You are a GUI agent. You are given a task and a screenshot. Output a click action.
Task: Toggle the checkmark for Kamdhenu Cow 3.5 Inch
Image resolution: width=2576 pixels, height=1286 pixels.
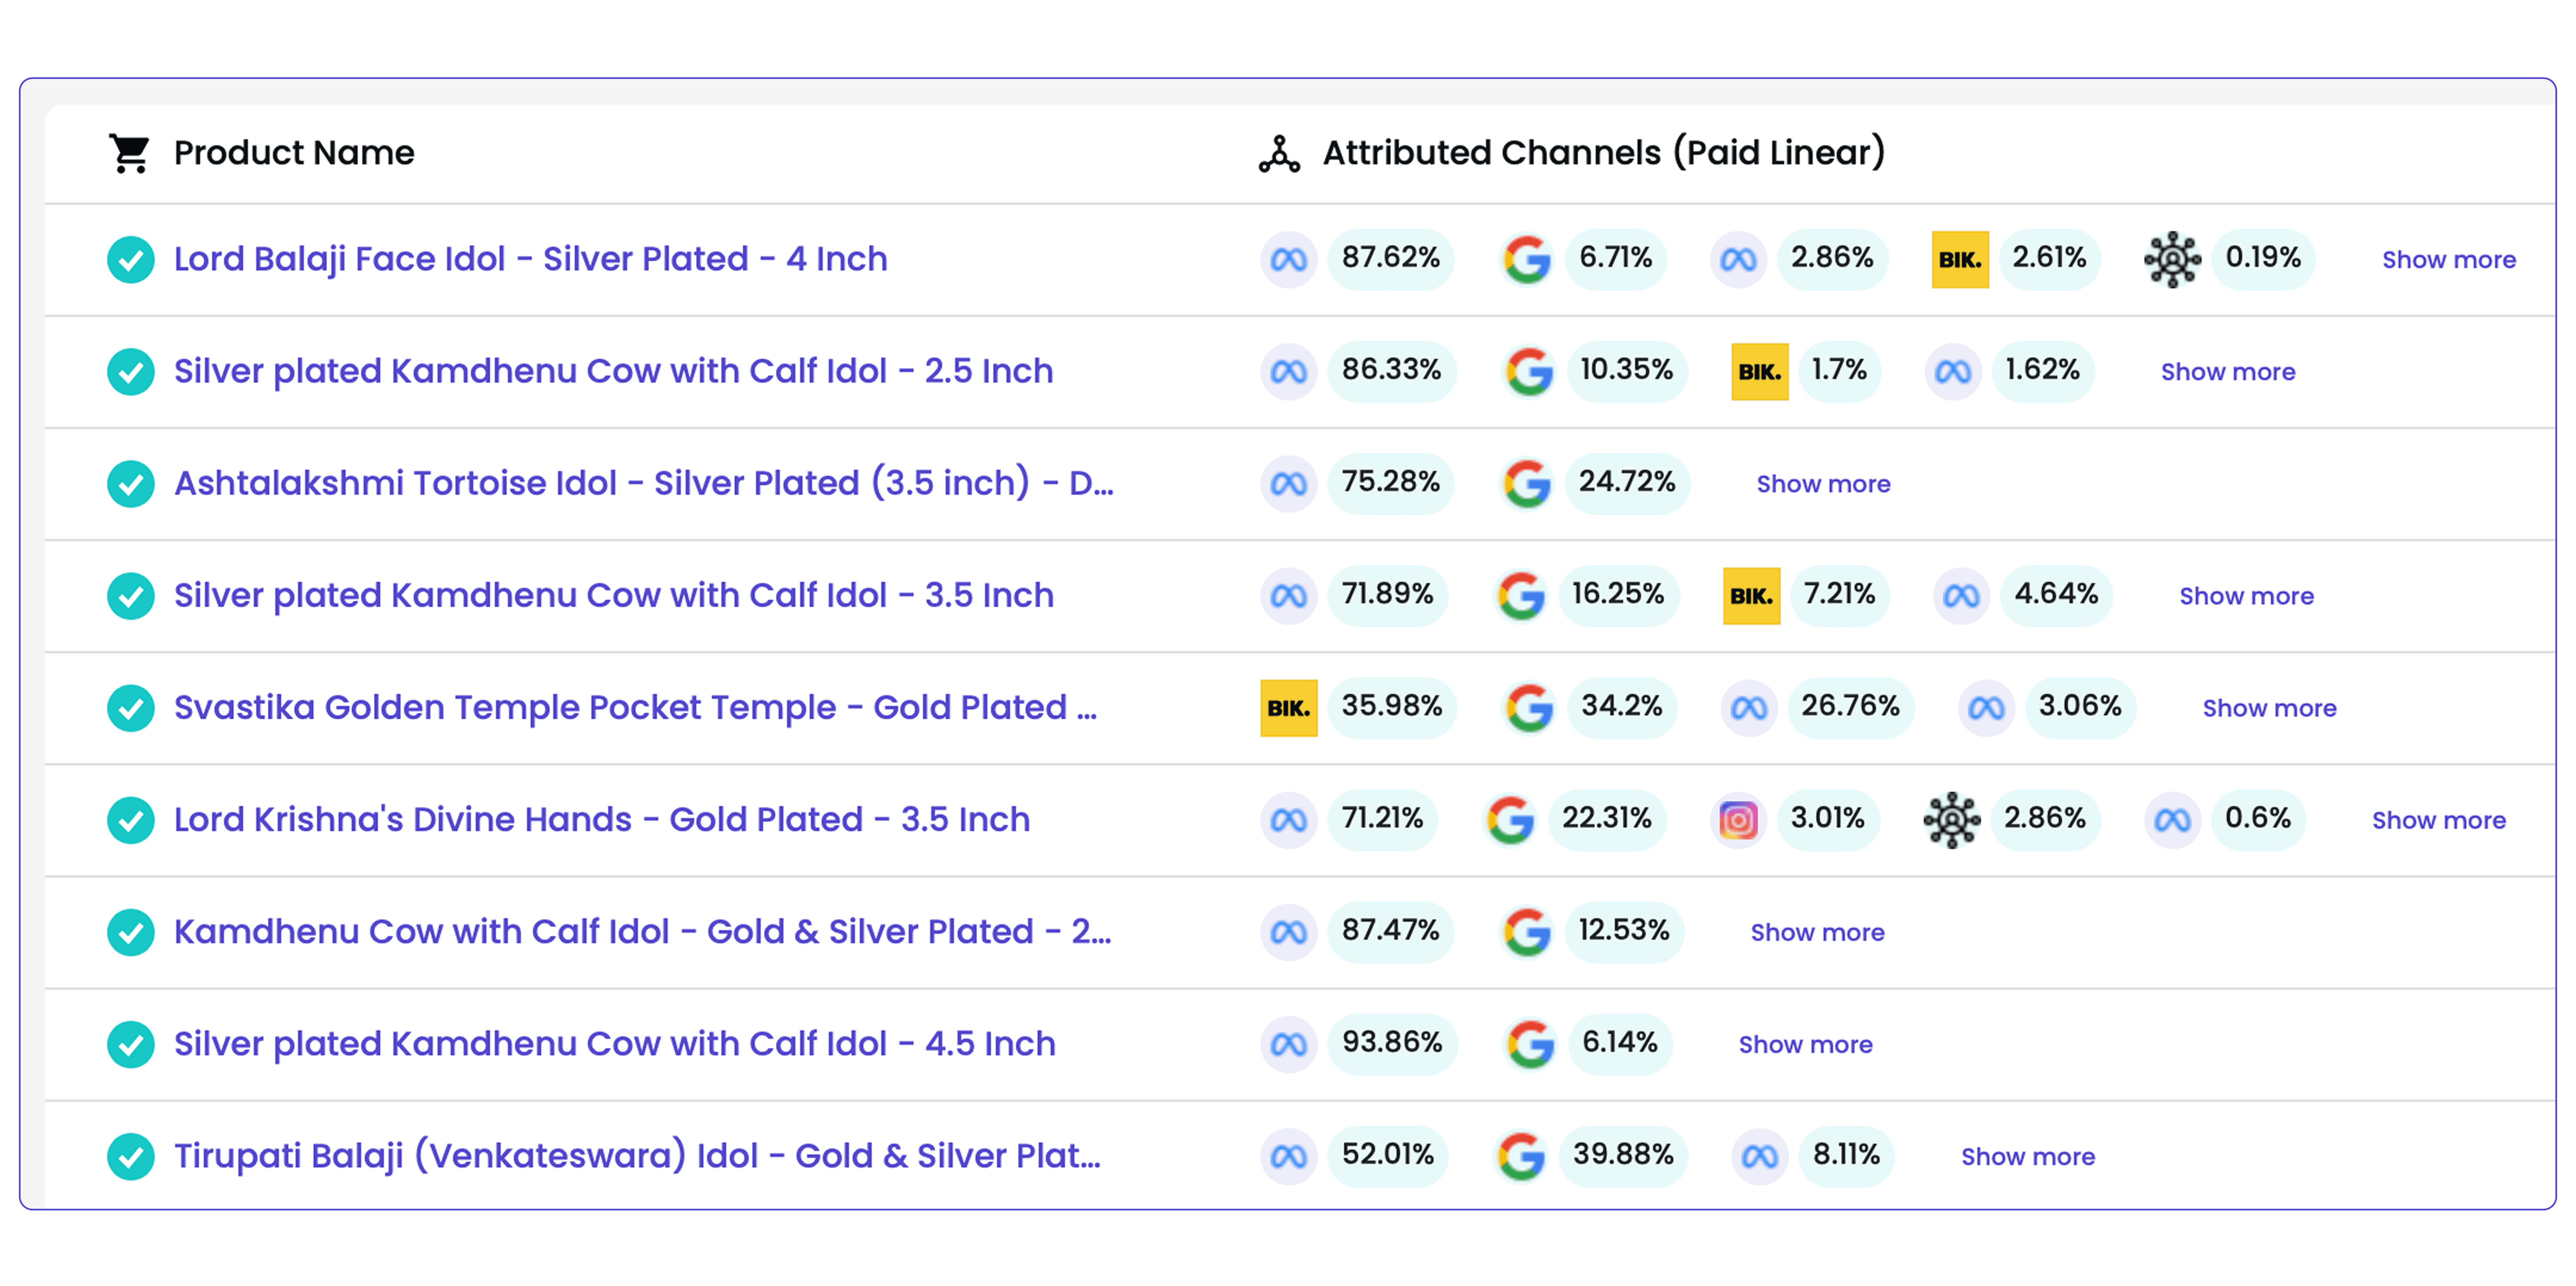130,596
